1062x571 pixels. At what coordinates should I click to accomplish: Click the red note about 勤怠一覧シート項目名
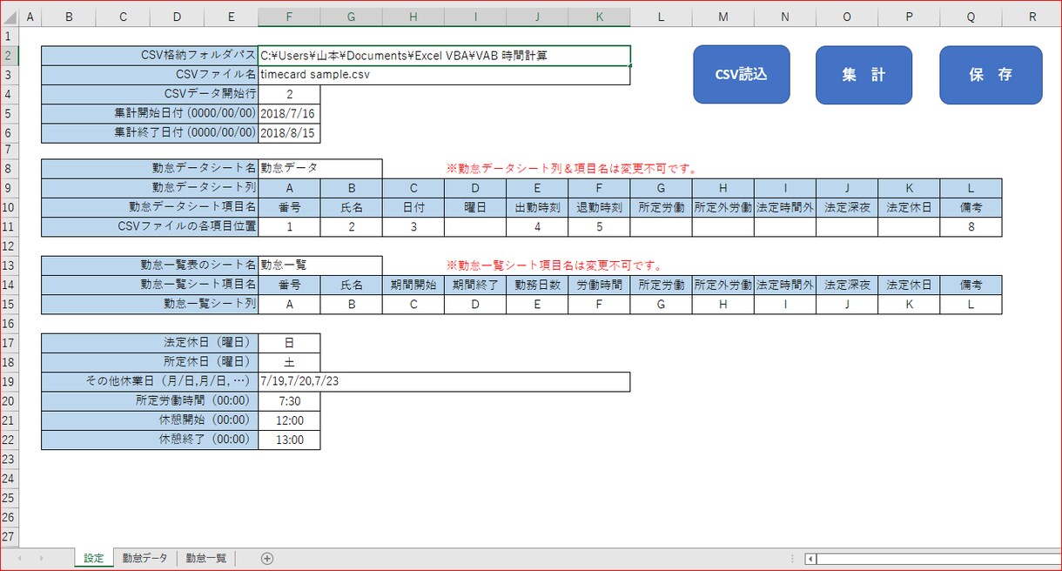[x=555, y=265]
